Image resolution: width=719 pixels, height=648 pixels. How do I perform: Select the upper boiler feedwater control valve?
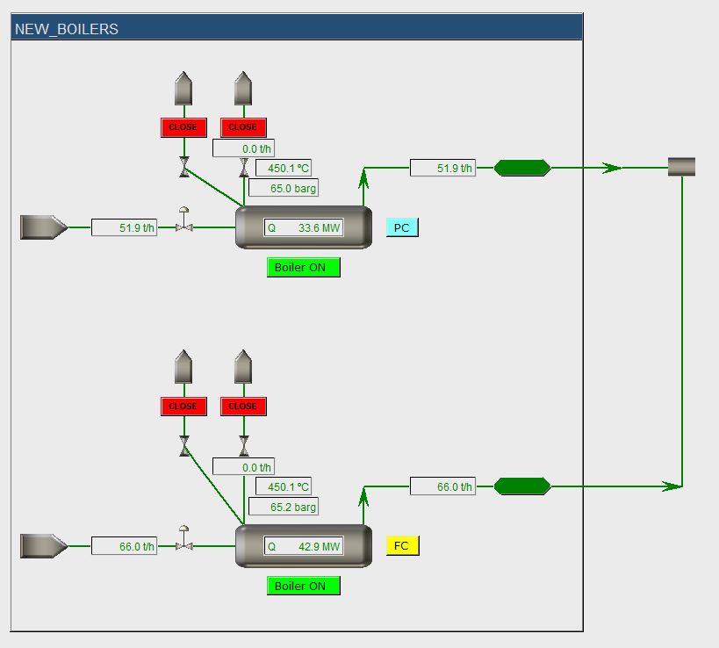(x=184, y=227)
